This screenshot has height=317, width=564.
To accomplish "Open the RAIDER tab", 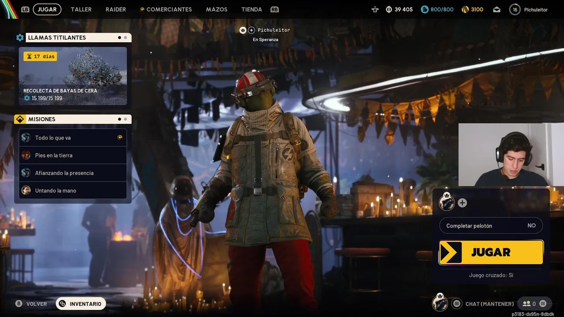I will [x=115, y=9].
